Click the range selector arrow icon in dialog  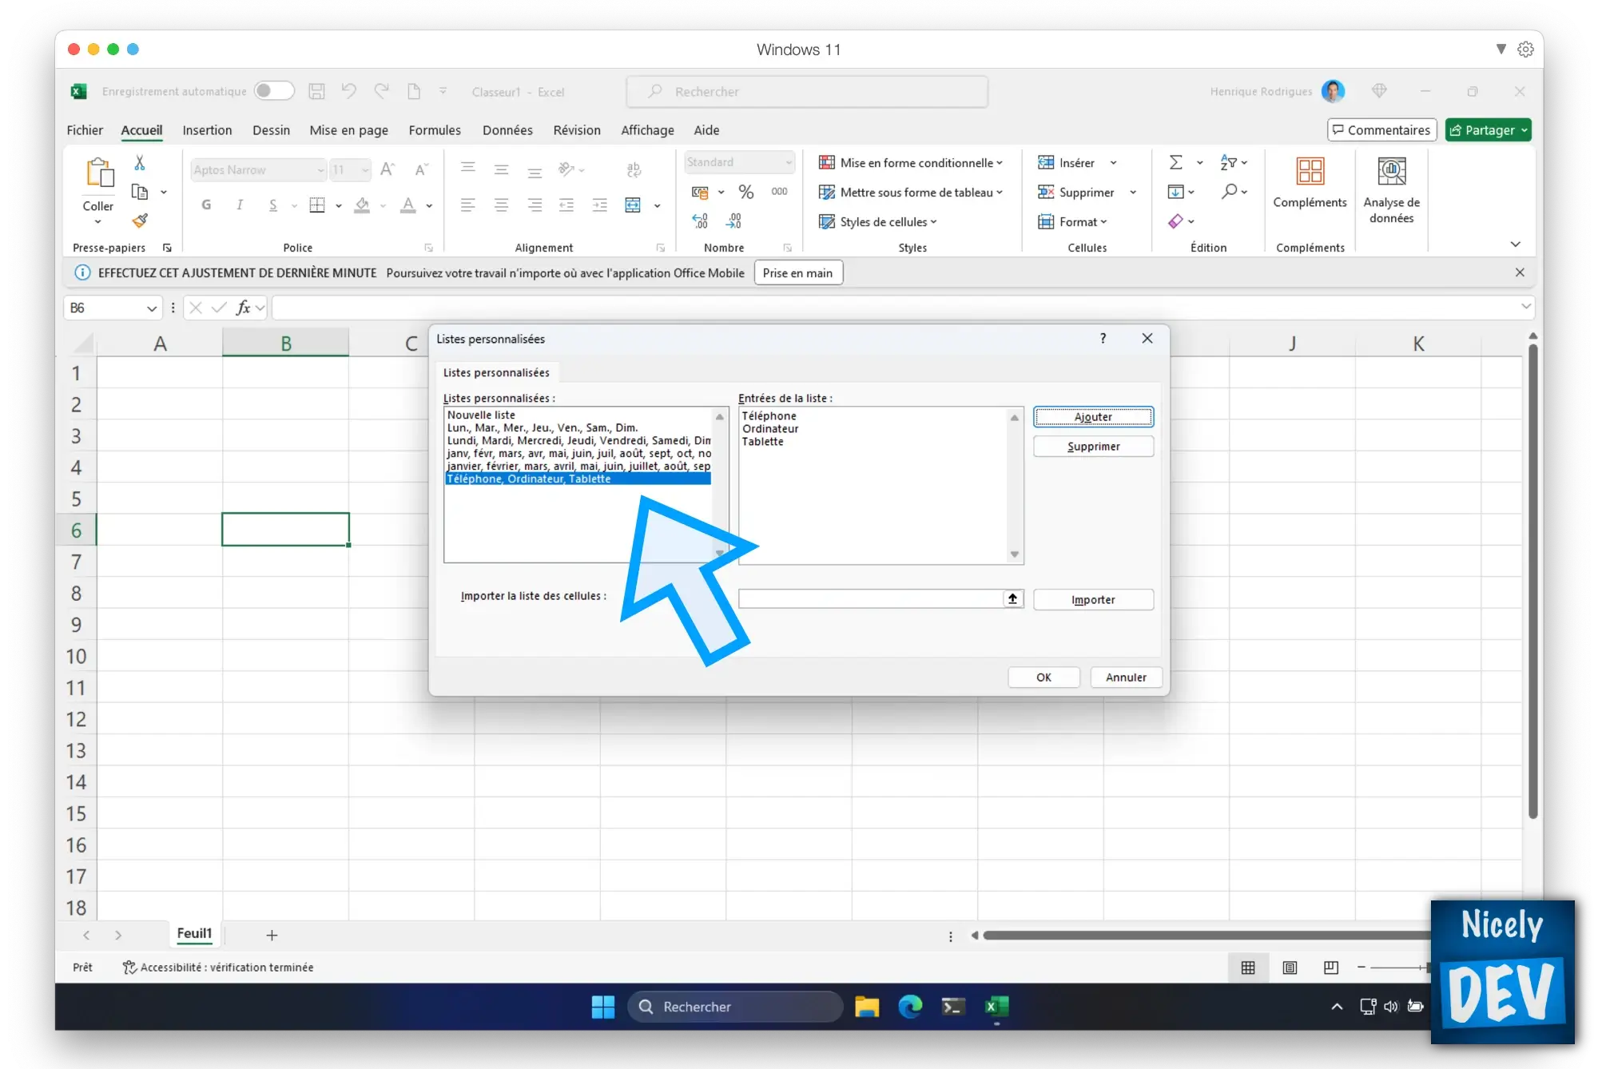1013,598
